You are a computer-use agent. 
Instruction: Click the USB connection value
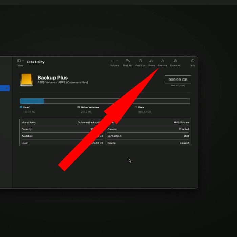coord(186,136)
